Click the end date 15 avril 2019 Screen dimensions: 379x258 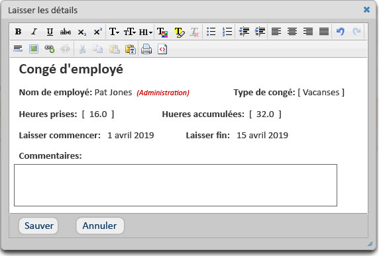(x=262, y=135)
